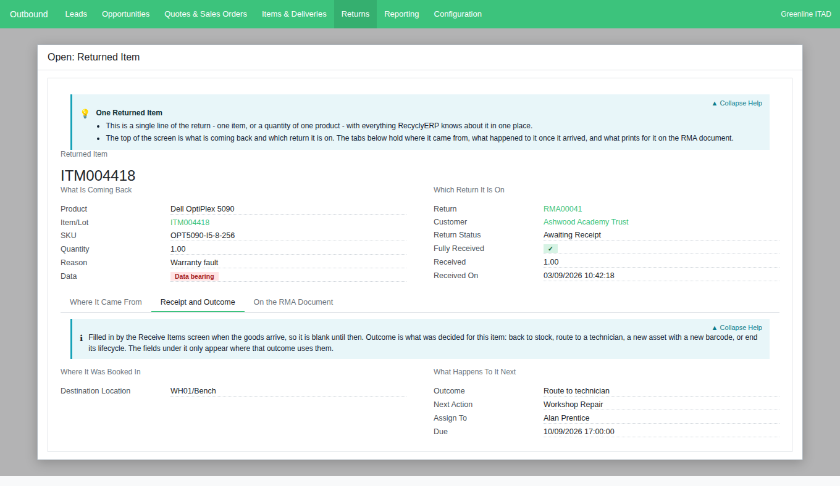The image size is (840, 486).
Task: Click Outcome value Route to technician
Action: pyautogui.click(x=576, y=391)
